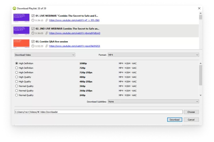This screenshot has height=142, width=214.
Task: Click the '720p 25fps' resolution value
Action: coord(86,72)
